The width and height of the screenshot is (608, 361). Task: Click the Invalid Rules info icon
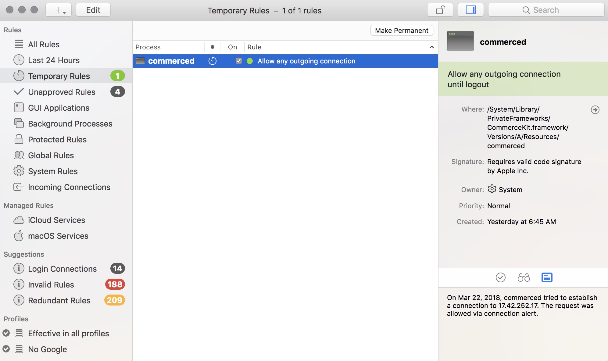tap(19, 284)
